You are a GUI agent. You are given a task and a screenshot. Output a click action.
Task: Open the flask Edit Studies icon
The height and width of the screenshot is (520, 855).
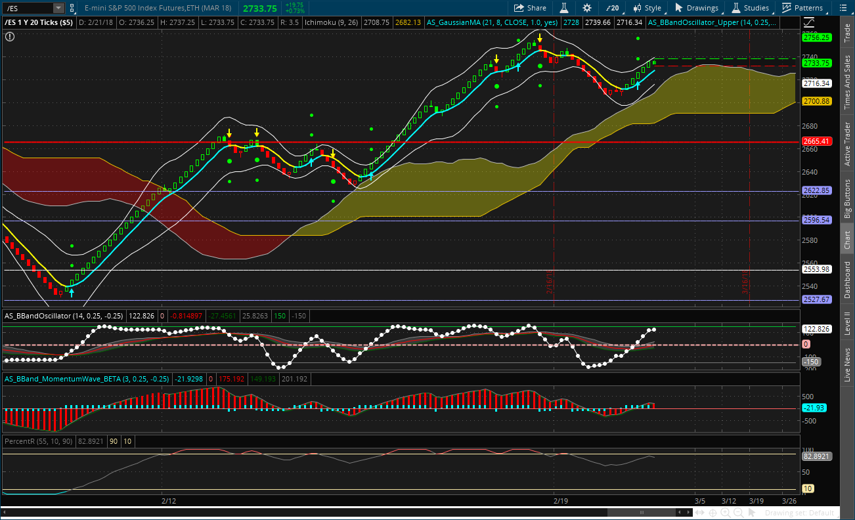(563, 8)
